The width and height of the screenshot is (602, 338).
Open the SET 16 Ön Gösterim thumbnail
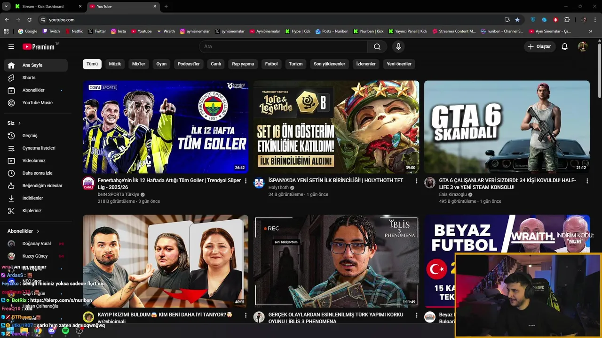point(336,127)
